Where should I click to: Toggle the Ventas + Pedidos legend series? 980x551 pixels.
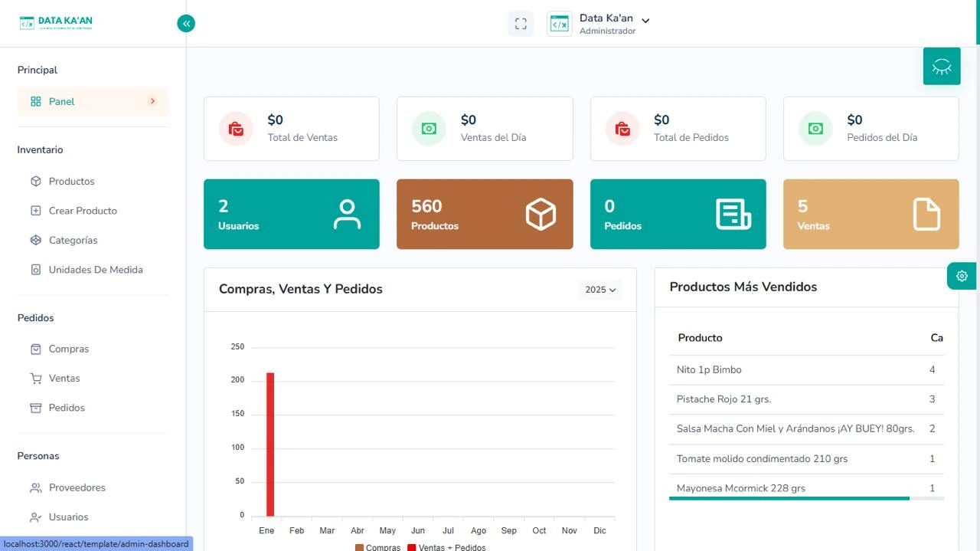[446, 547]
